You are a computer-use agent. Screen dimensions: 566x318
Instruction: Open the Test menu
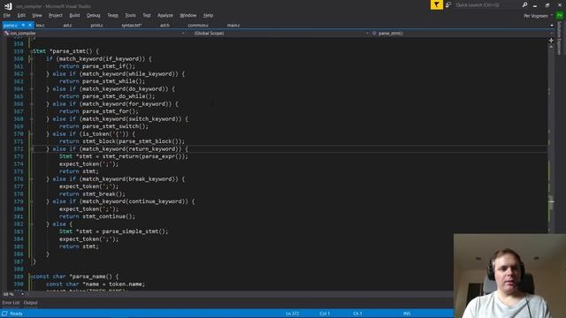click(x=147, y=16)
